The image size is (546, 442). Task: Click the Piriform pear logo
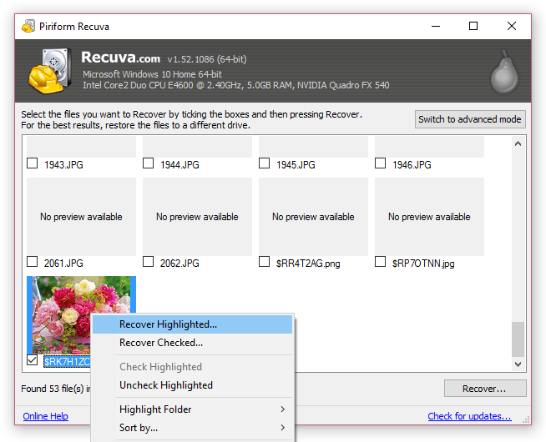pyautogui.click(x=504, y=72)
